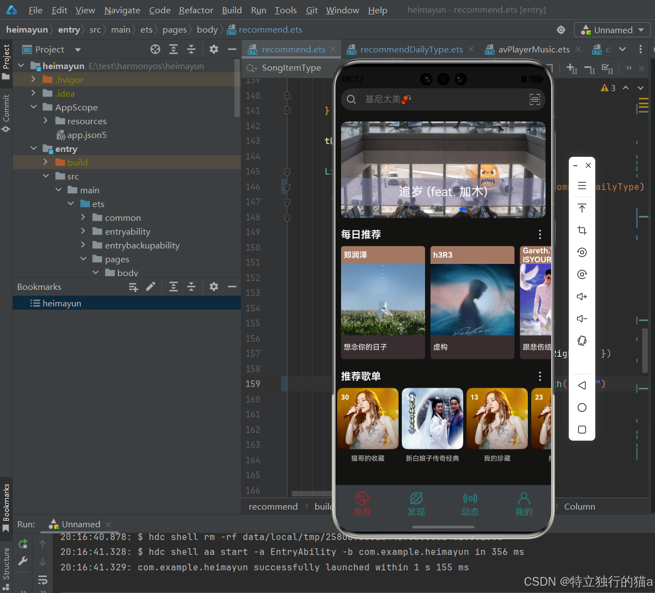The image size is (655, 593).
Task: Select the heimayun bookmark list
Action: click(127, 303)
